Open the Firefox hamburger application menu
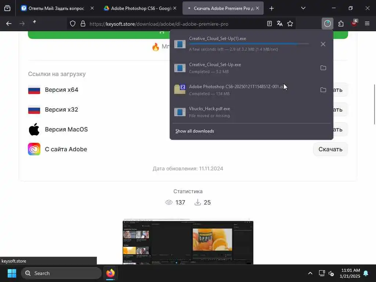376x282 pixels. 367,23
